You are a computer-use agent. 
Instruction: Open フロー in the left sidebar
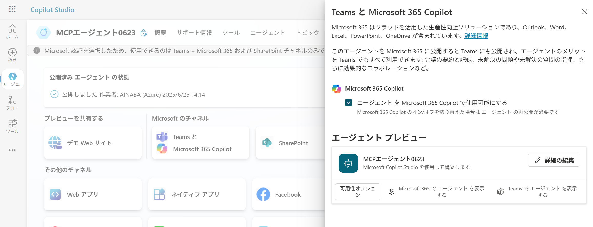coord(12,103)
